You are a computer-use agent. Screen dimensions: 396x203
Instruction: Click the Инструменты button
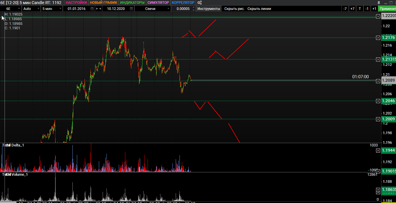209,9
